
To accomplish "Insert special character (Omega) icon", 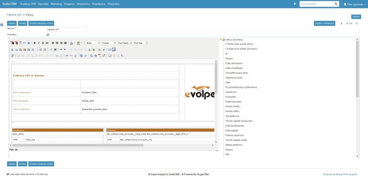I will pos(109,50).
